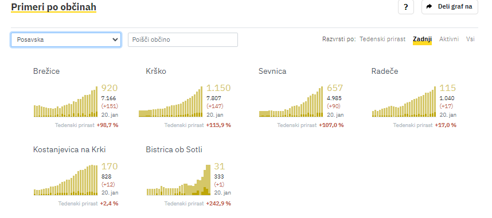
Task: Open the Posavska region dropdown
Action: 66,40
